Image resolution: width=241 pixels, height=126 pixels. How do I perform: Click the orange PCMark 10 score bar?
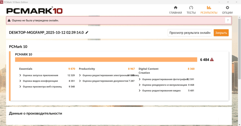click(x=106, y=60)
